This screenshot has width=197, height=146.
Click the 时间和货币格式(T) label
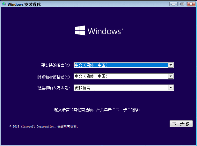pyautogui.click(x=54, y=77)
